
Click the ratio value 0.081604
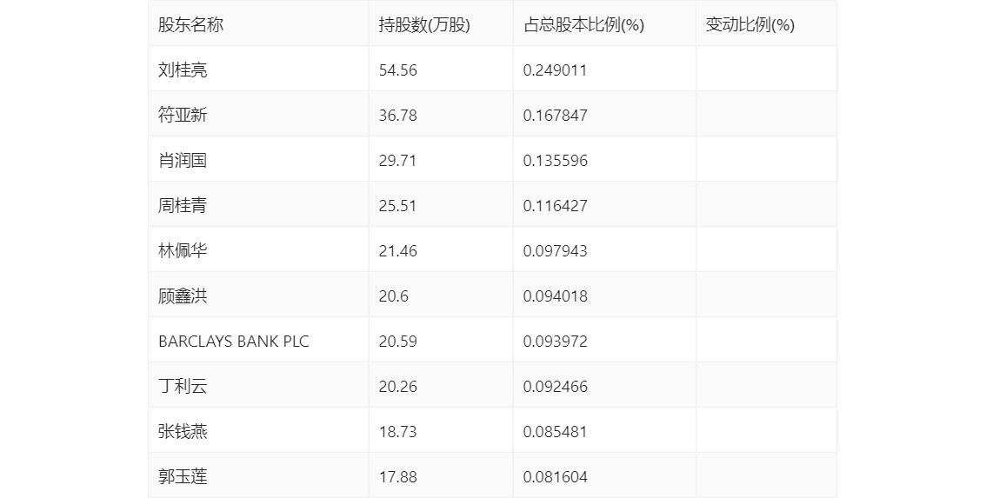pos(556,477)
